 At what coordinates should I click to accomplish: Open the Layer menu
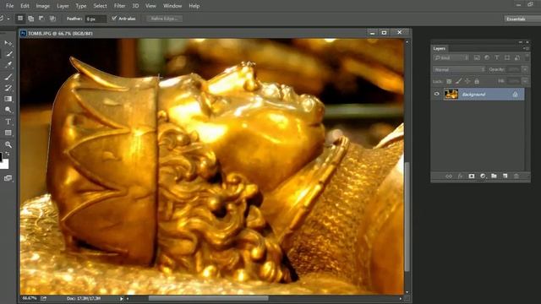pyautogui.click(x=63, y=6)
